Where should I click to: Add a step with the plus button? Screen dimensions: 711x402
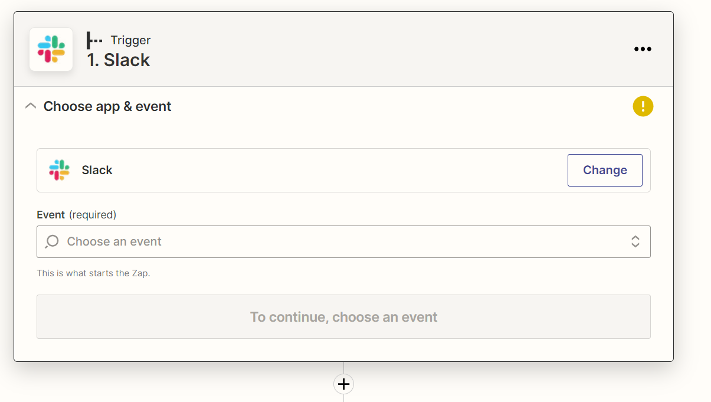point(343,384)
